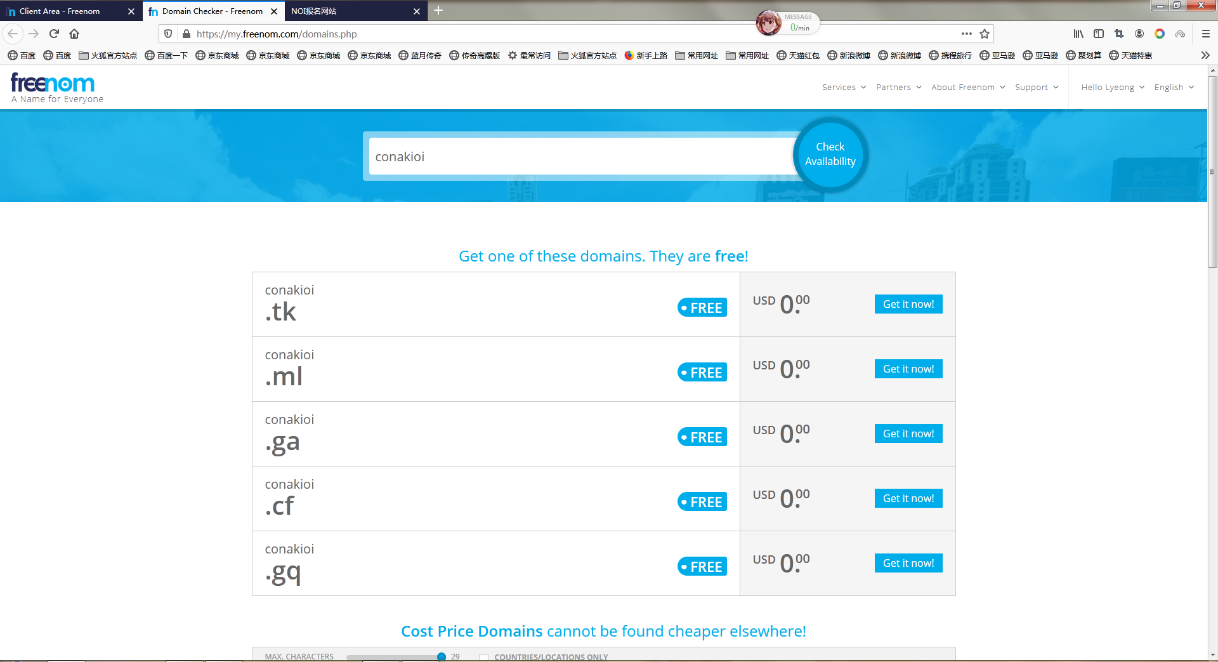Viewport: 1218px width, 662px height.
Task: Adjust the Max. Characters slider handle
Action: click(442, 657)
